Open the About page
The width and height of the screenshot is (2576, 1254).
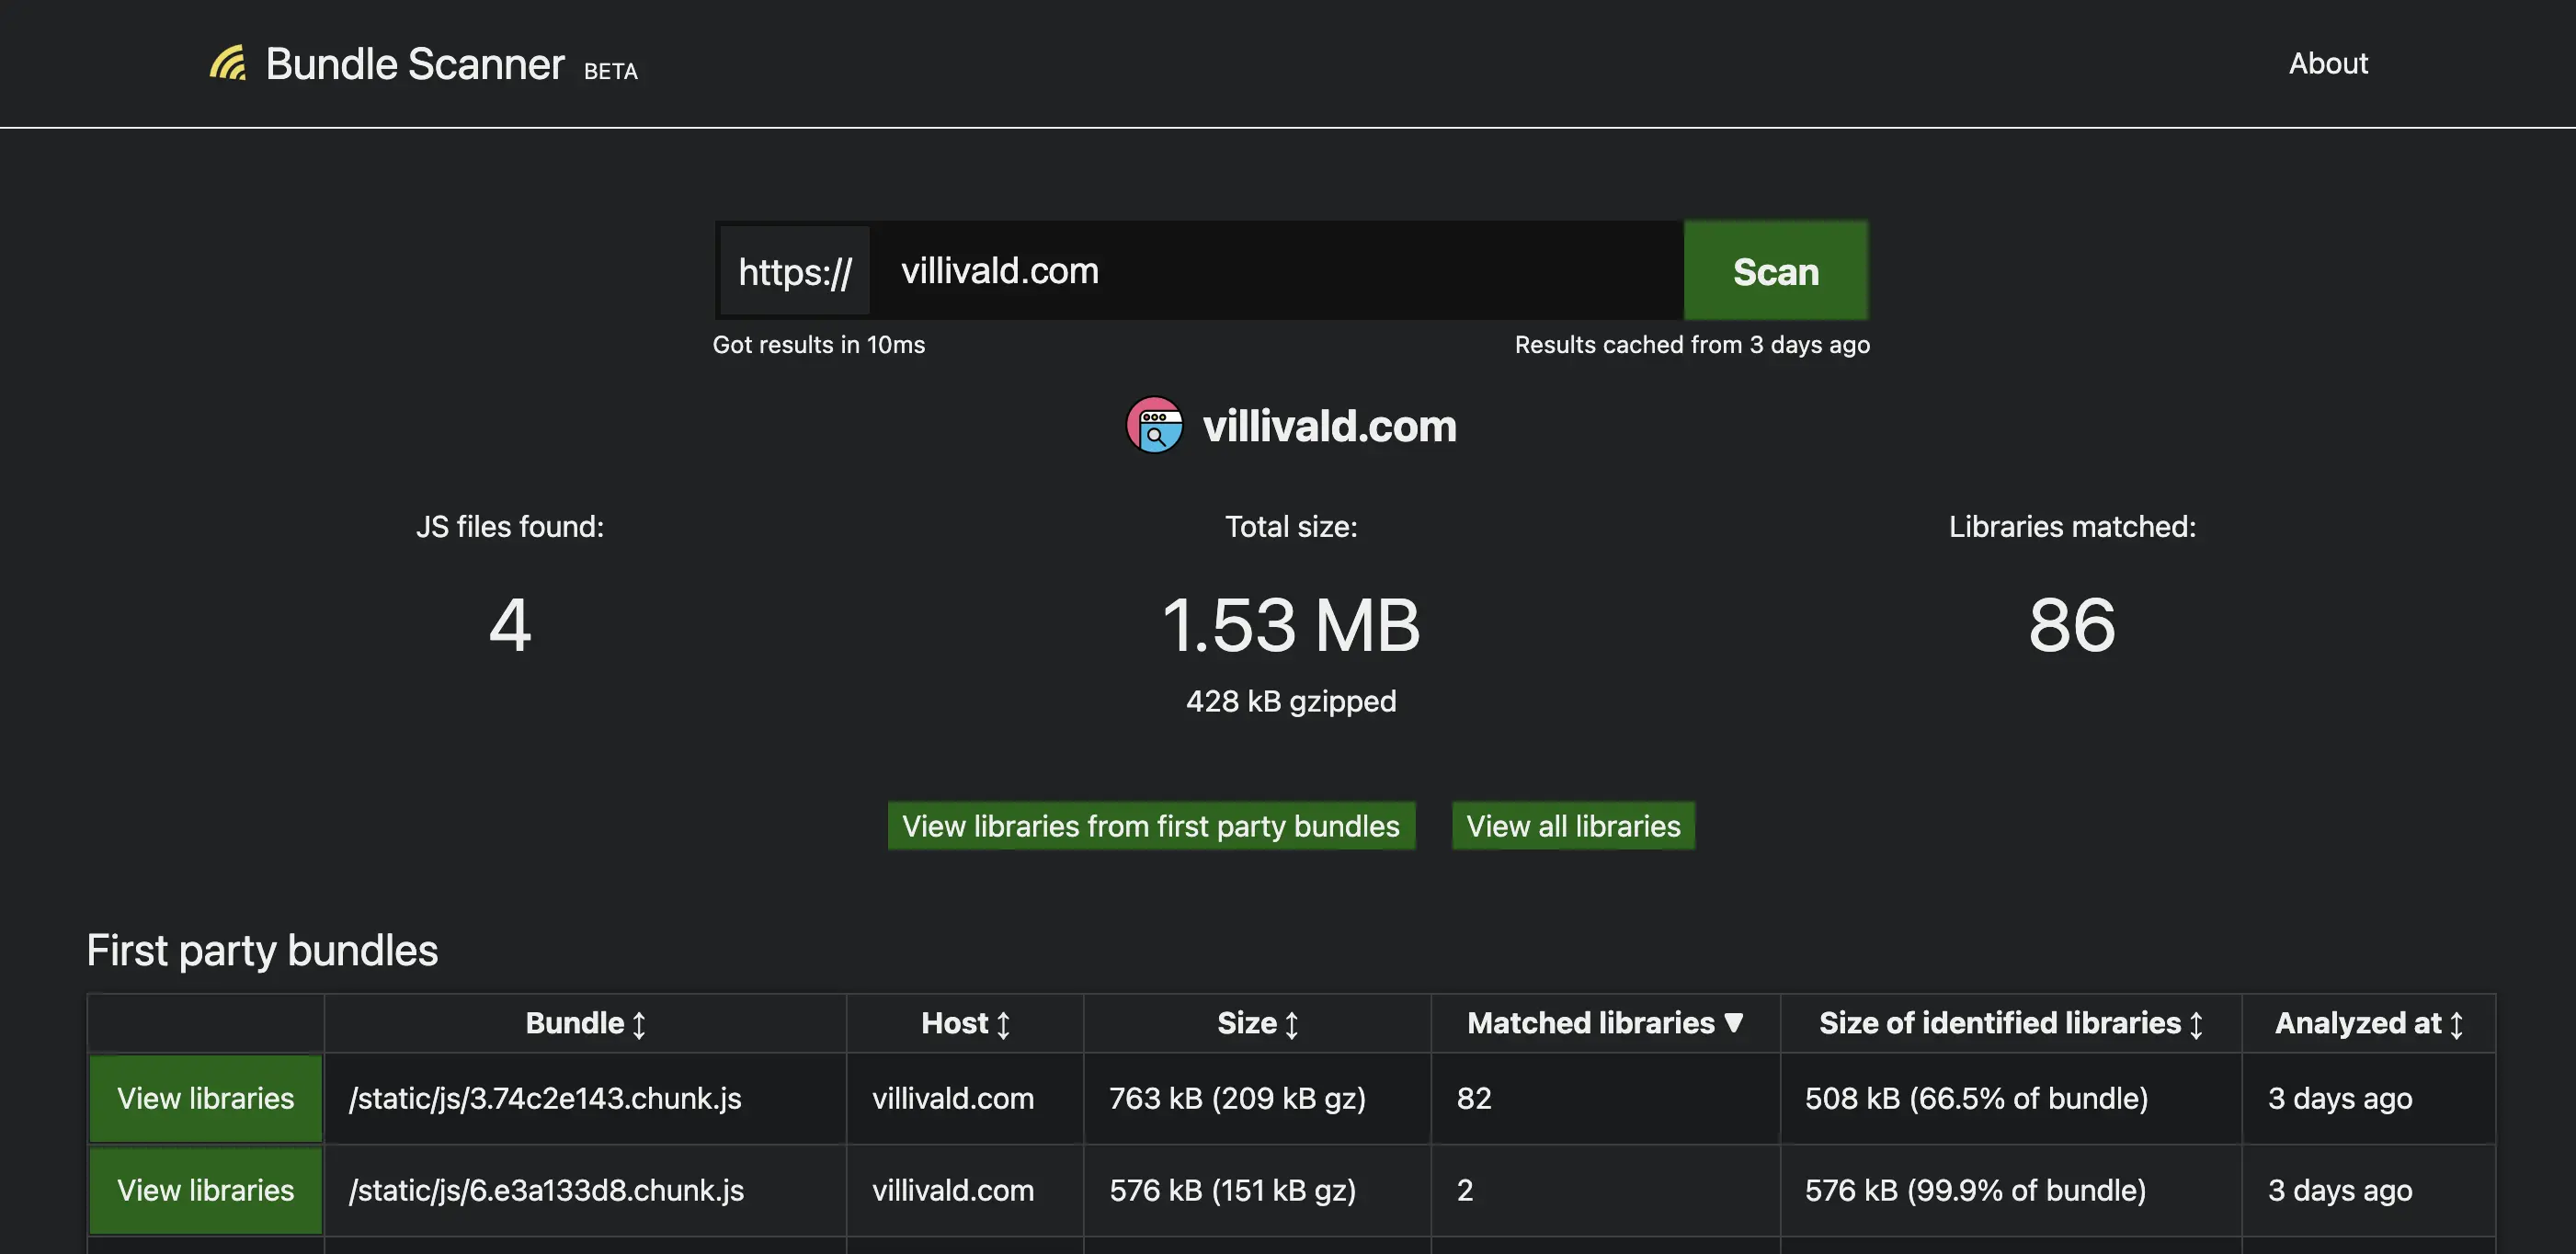click(x=2328, y=63)
